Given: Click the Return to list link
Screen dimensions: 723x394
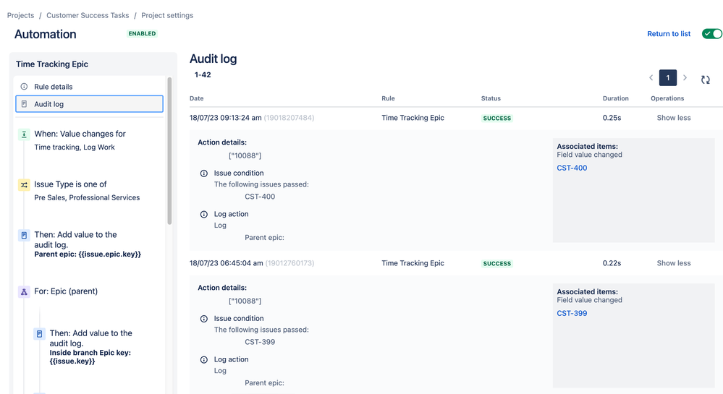Looking at the screenshot, I should click(669, 34).
